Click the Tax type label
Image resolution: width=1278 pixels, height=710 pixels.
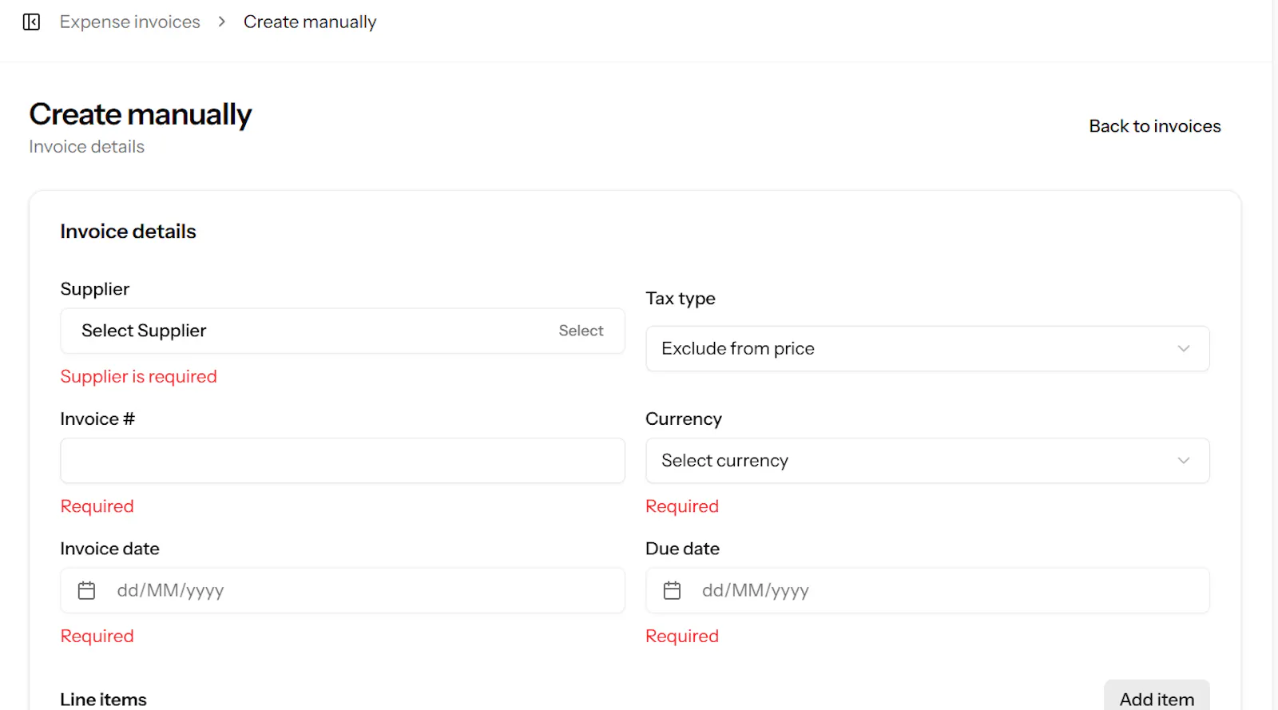681,299
